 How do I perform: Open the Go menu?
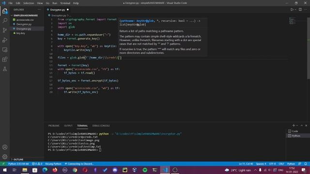point(47,3)
